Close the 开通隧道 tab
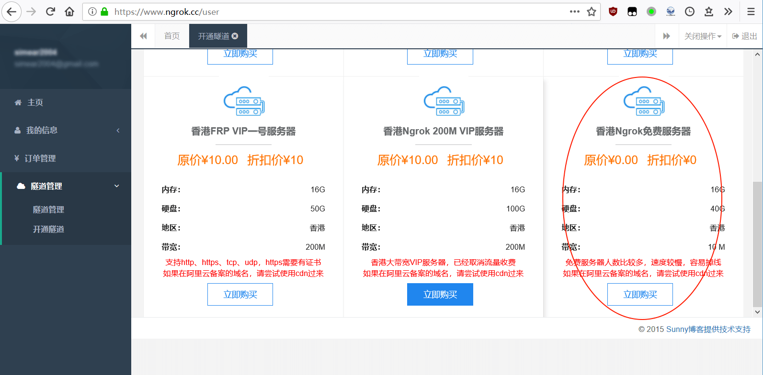Image resolution: width=763 pixels, height=375 pixels. [x=235, y=36]
